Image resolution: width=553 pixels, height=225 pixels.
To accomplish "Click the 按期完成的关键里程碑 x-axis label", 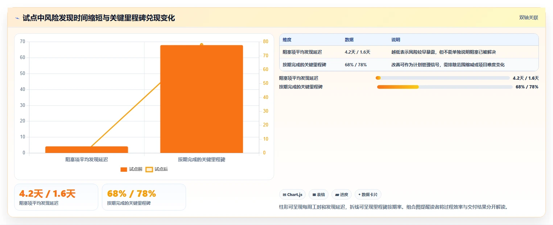I will coord(202,159).
